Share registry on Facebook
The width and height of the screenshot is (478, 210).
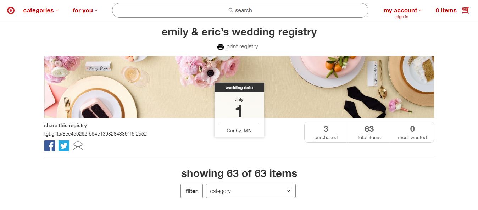point(50,146)
